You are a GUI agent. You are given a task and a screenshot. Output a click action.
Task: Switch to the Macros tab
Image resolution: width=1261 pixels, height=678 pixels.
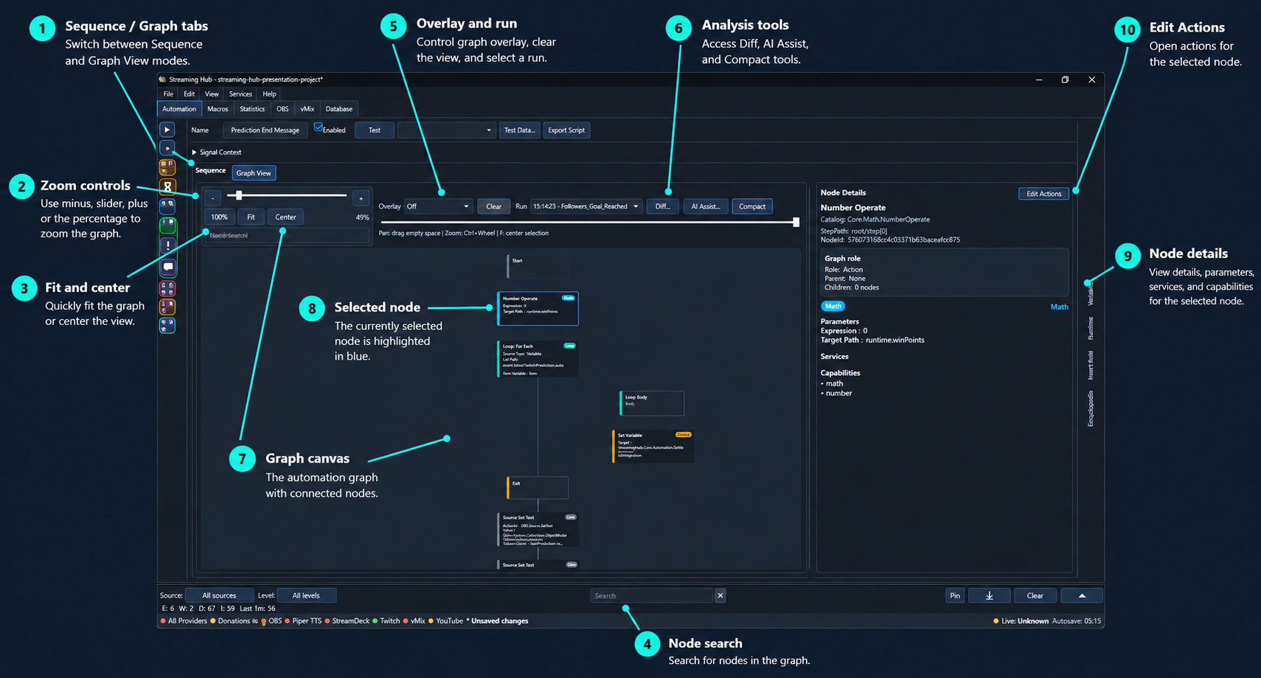(218, 109)
